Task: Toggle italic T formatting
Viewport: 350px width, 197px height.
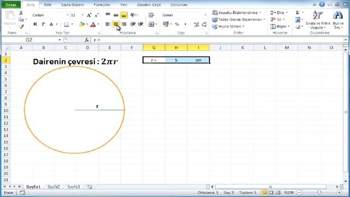Action: tap(43, 24)
